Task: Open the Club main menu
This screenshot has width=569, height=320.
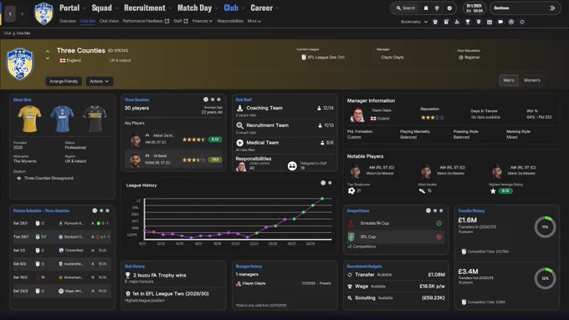Action: (x=231, y=8)
